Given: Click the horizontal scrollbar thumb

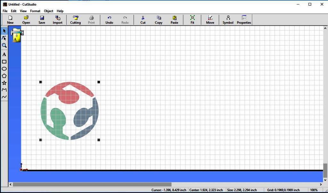Looking at the screenshot, I should click(92, 184).
